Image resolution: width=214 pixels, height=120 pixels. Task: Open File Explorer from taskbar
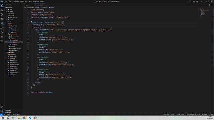pos(19,118)
